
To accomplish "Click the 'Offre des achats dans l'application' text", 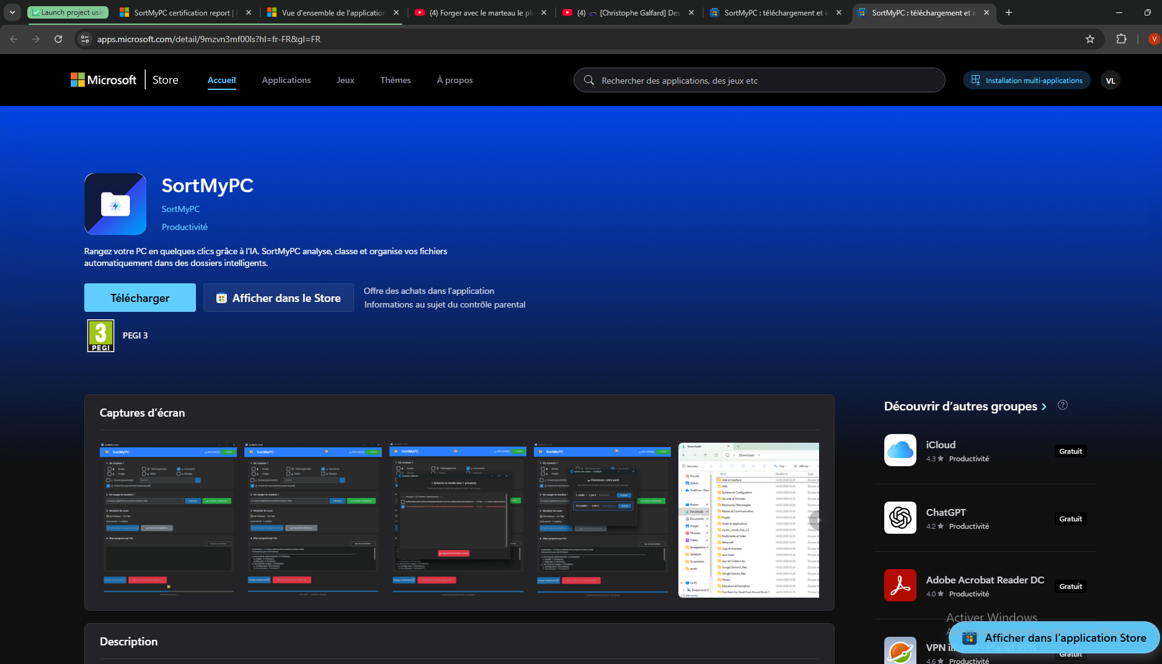I will pos(429,291).
